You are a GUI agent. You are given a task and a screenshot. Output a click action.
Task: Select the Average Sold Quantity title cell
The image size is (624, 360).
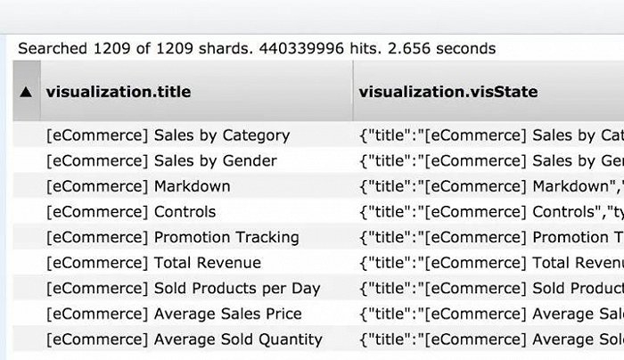(x=184, y=340)
